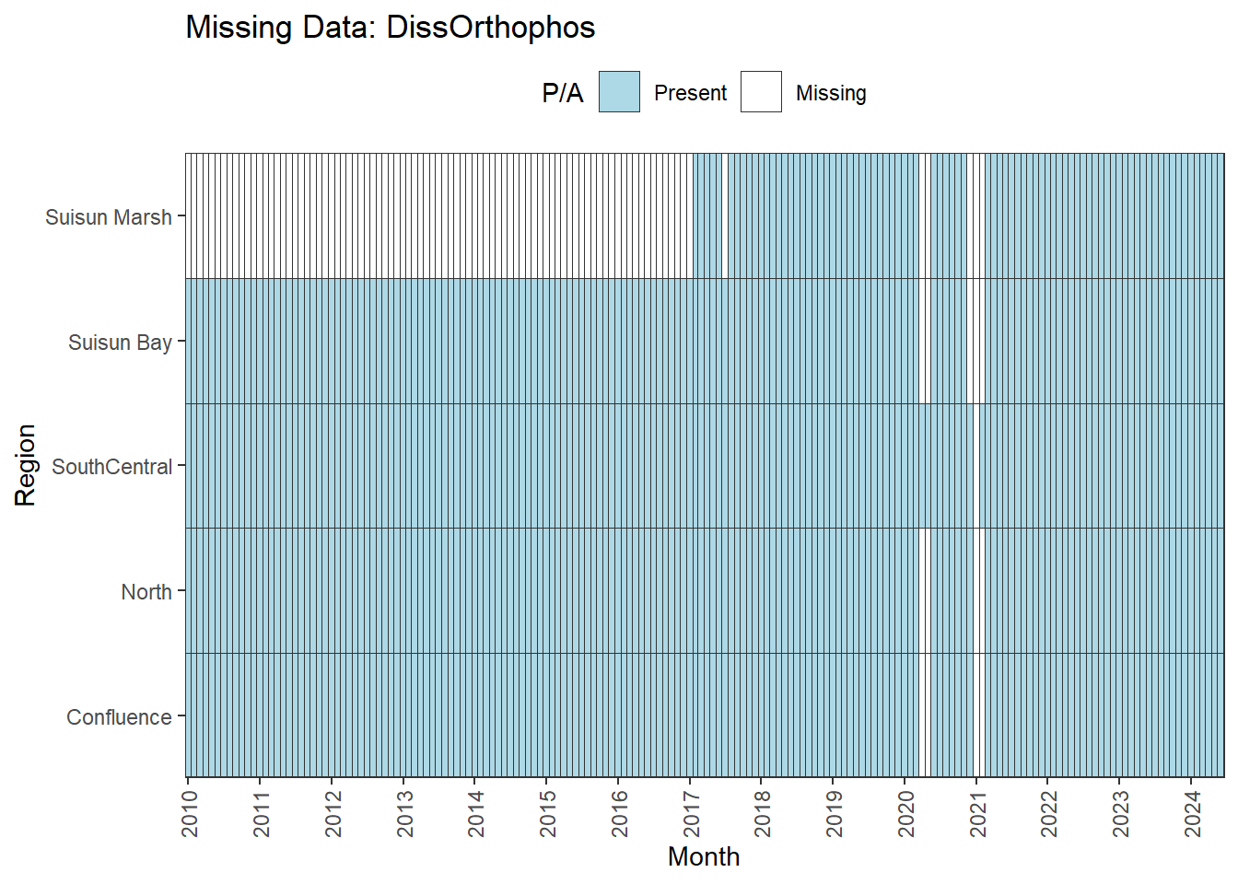This screenshot has width=1238, height=884.
Task: Click the light blue Present legend swatch
Action: point(619,92)
